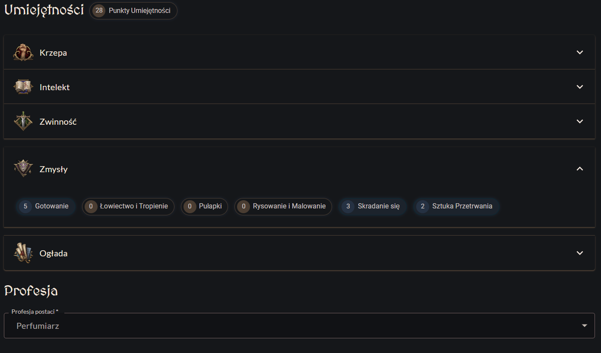Expand the Krzepa section chevron

pyautogui.click(x=580, y=53)
